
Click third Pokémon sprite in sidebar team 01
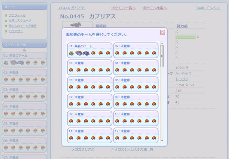coord(21,63)
